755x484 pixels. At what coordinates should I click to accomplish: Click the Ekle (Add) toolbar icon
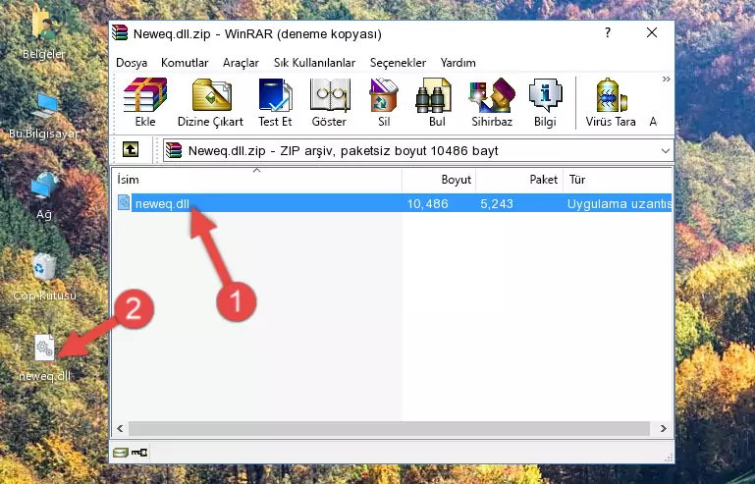click(145, 102)
